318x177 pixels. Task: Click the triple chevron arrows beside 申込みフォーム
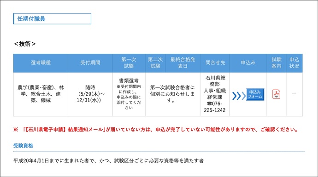[x=239, y=96]
